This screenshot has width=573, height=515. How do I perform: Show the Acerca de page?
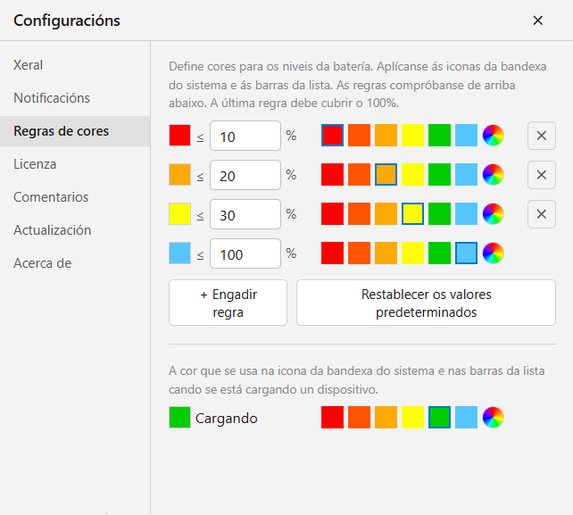pyautogui.click(x=75, y=263)
